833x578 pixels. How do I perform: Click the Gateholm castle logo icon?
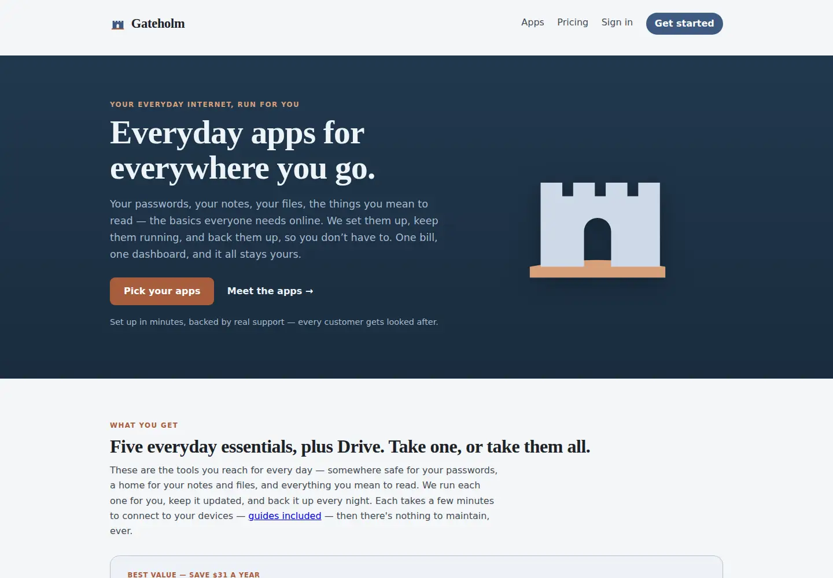pyautogui.click(x=118, y=24)
